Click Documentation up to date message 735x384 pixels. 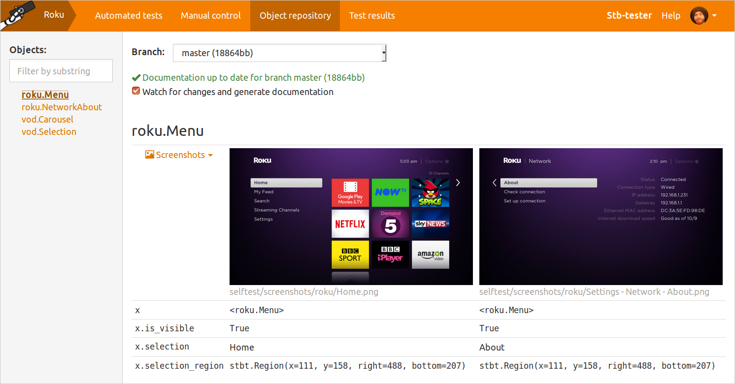tap(254, 78)
